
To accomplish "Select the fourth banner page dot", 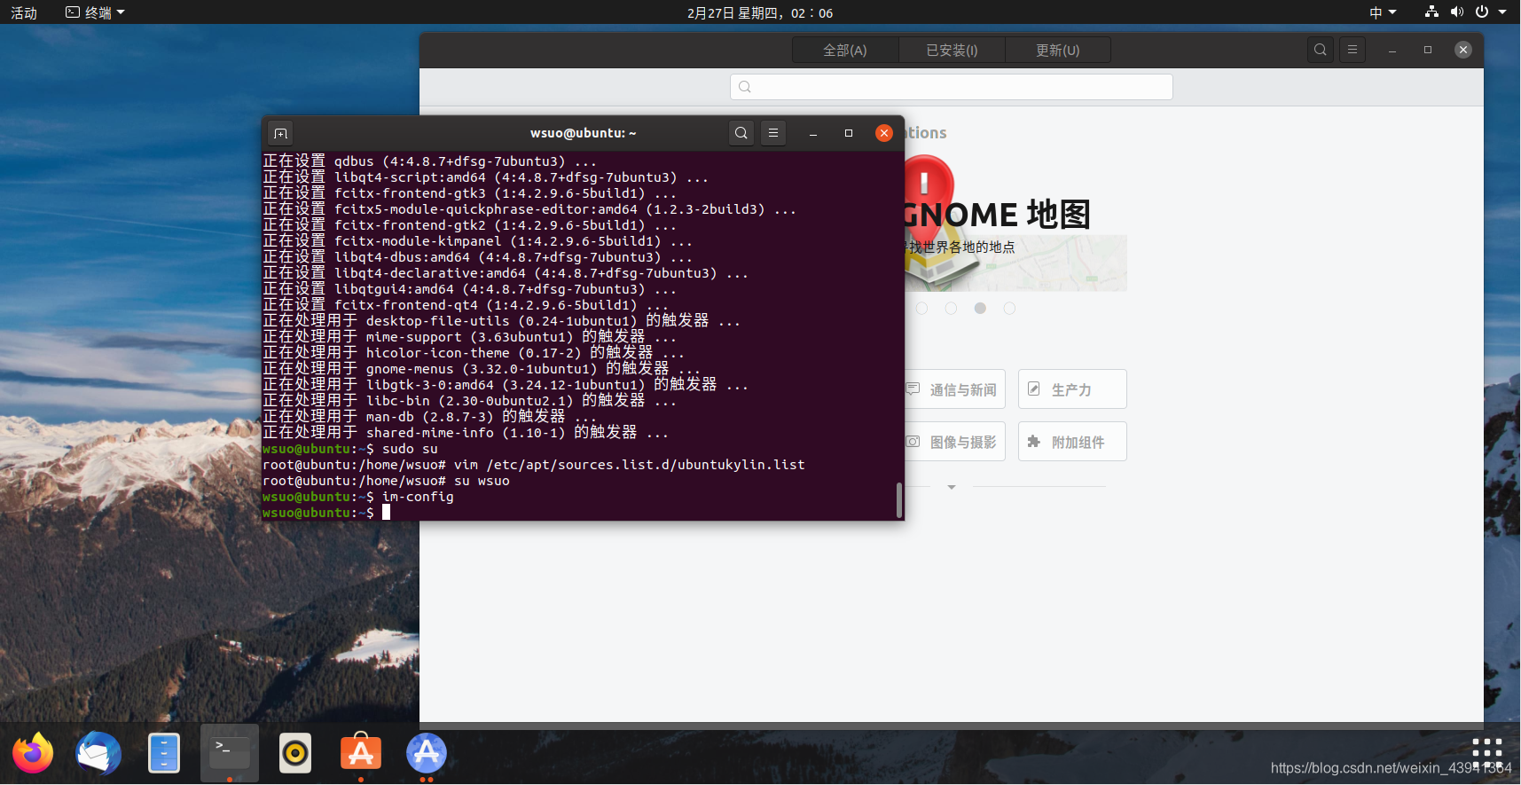I will point(1009,309).
